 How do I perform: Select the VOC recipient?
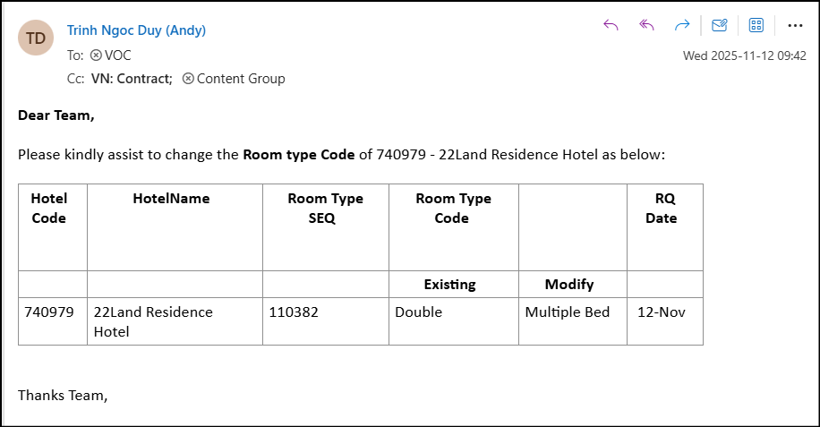pyautogui.click(x=117, y=55)
